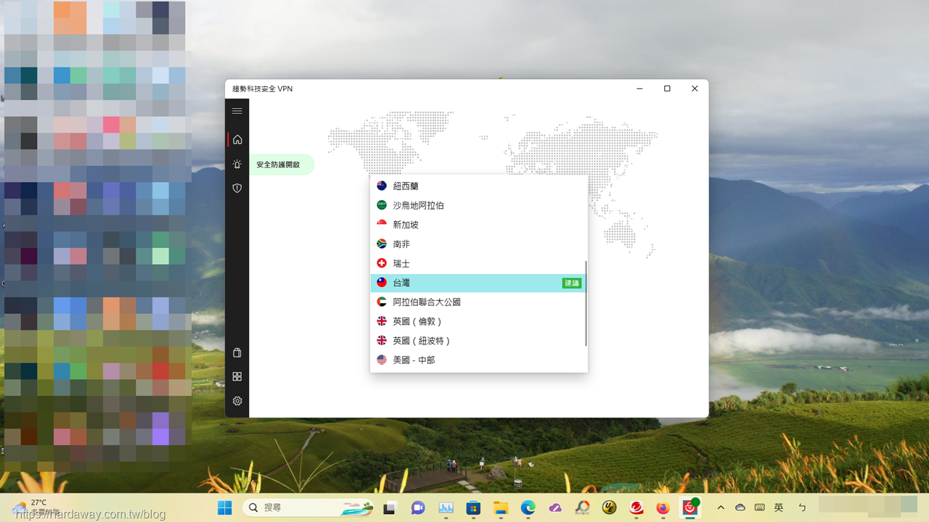Open the alert light icon in sidebar

pos(237,165)
